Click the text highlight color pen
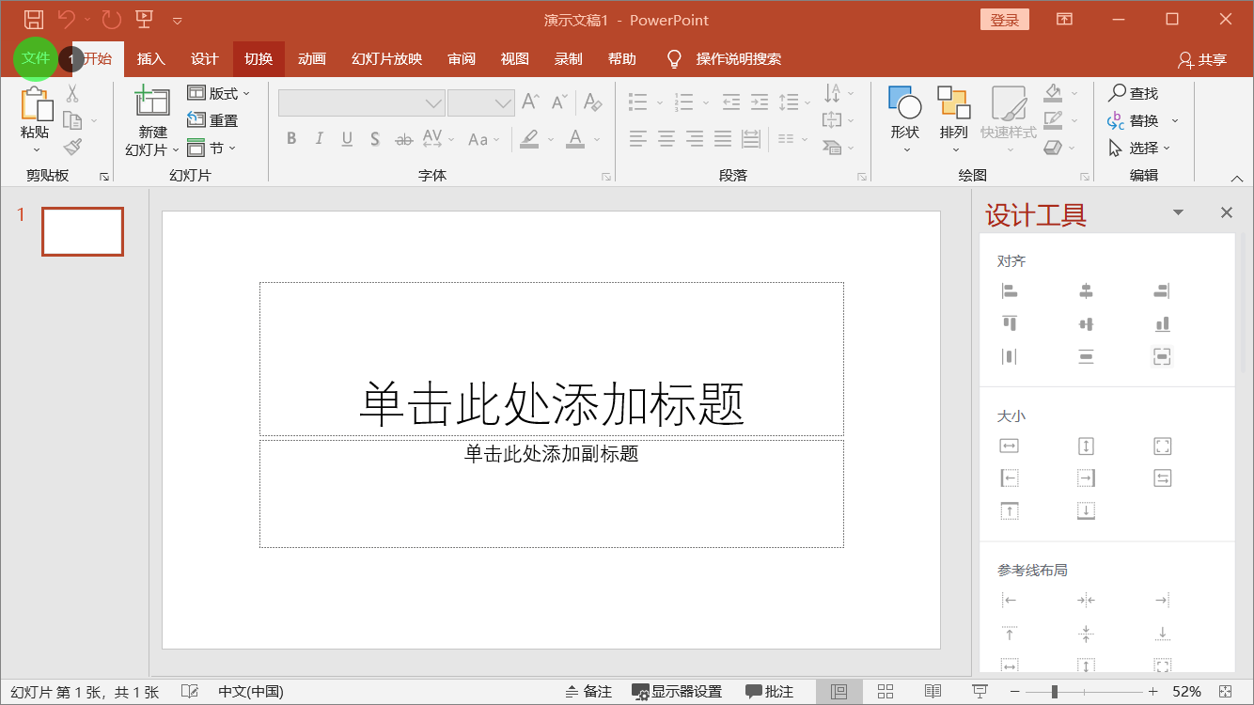This screenshot has width=1254, height=705. point(529,139)
